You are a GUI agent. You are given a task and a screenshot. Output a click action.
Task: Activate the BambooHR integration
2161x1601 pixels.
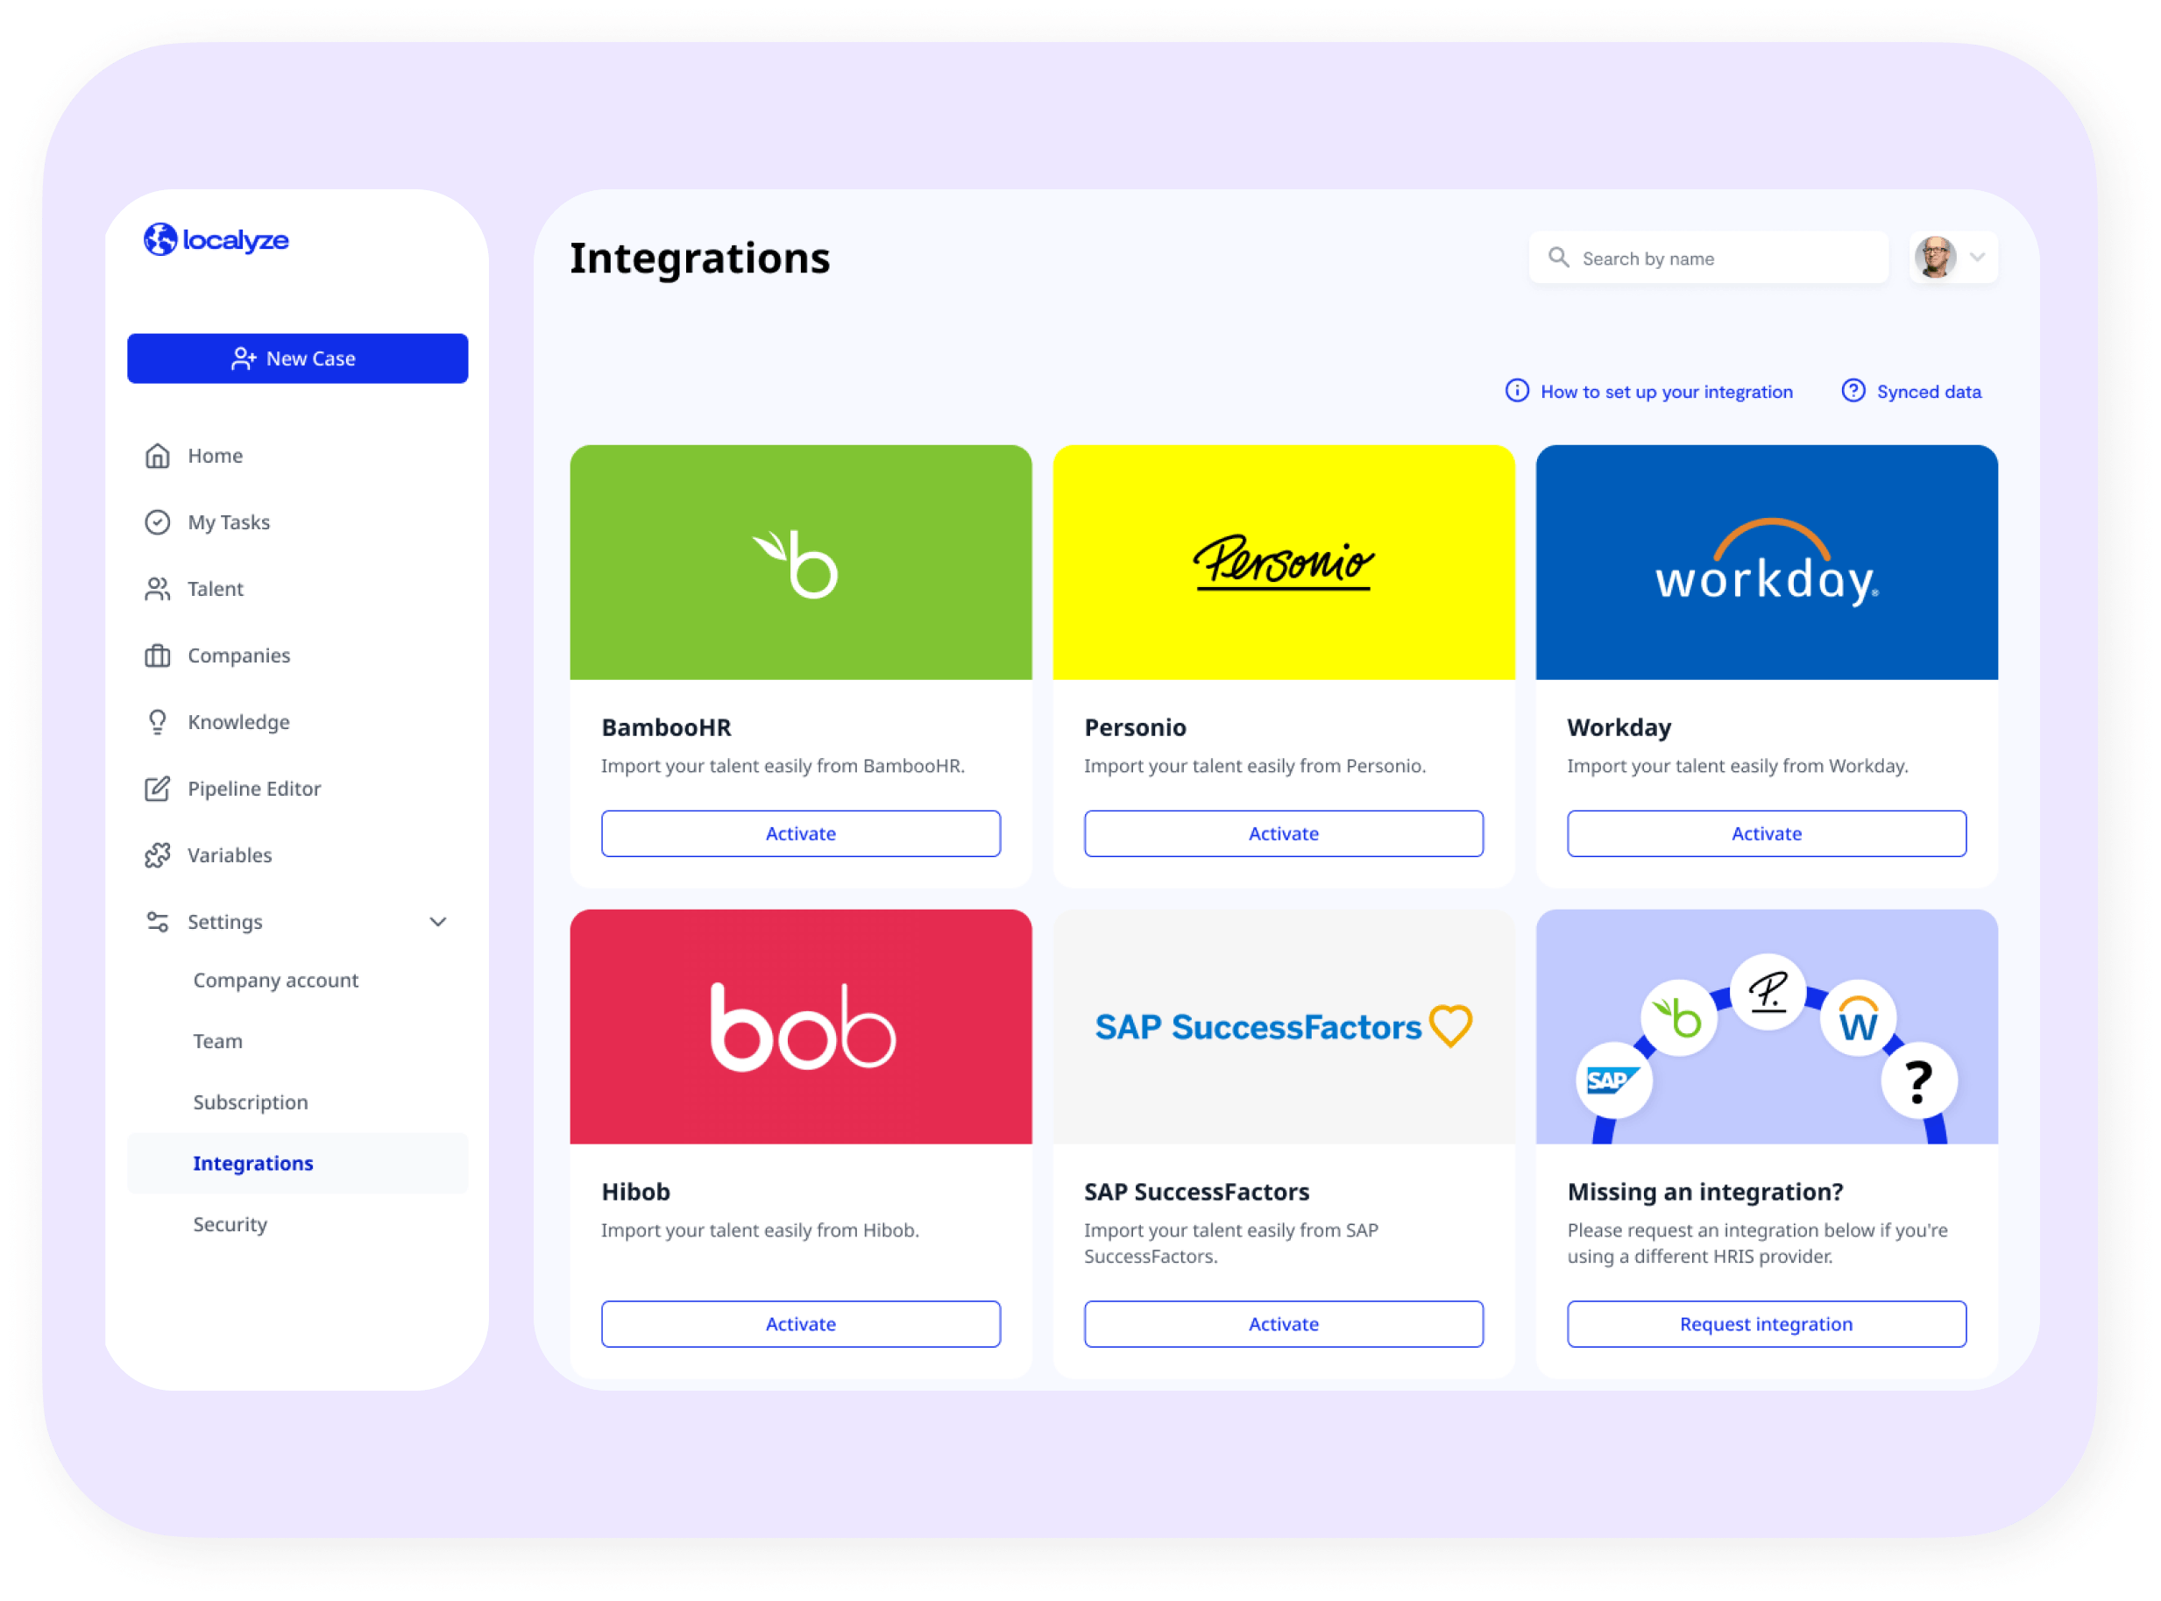[800, 833]
